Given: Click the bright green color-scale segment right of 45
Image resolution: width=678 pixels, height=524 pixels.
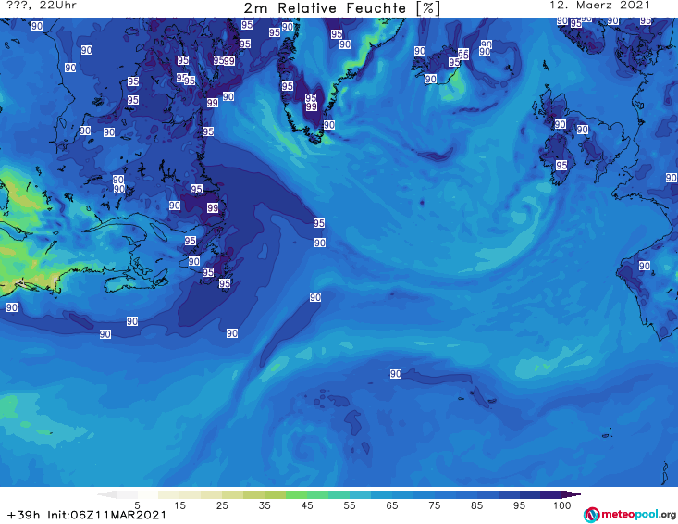Looking at the screenshot, I should click(317, 494).
